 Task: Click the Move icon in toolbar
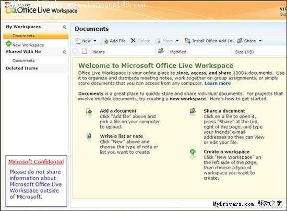158,41
